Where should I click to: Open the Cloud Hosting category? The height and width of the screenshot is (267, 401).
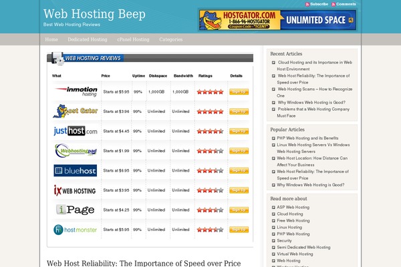pos(290,214)
